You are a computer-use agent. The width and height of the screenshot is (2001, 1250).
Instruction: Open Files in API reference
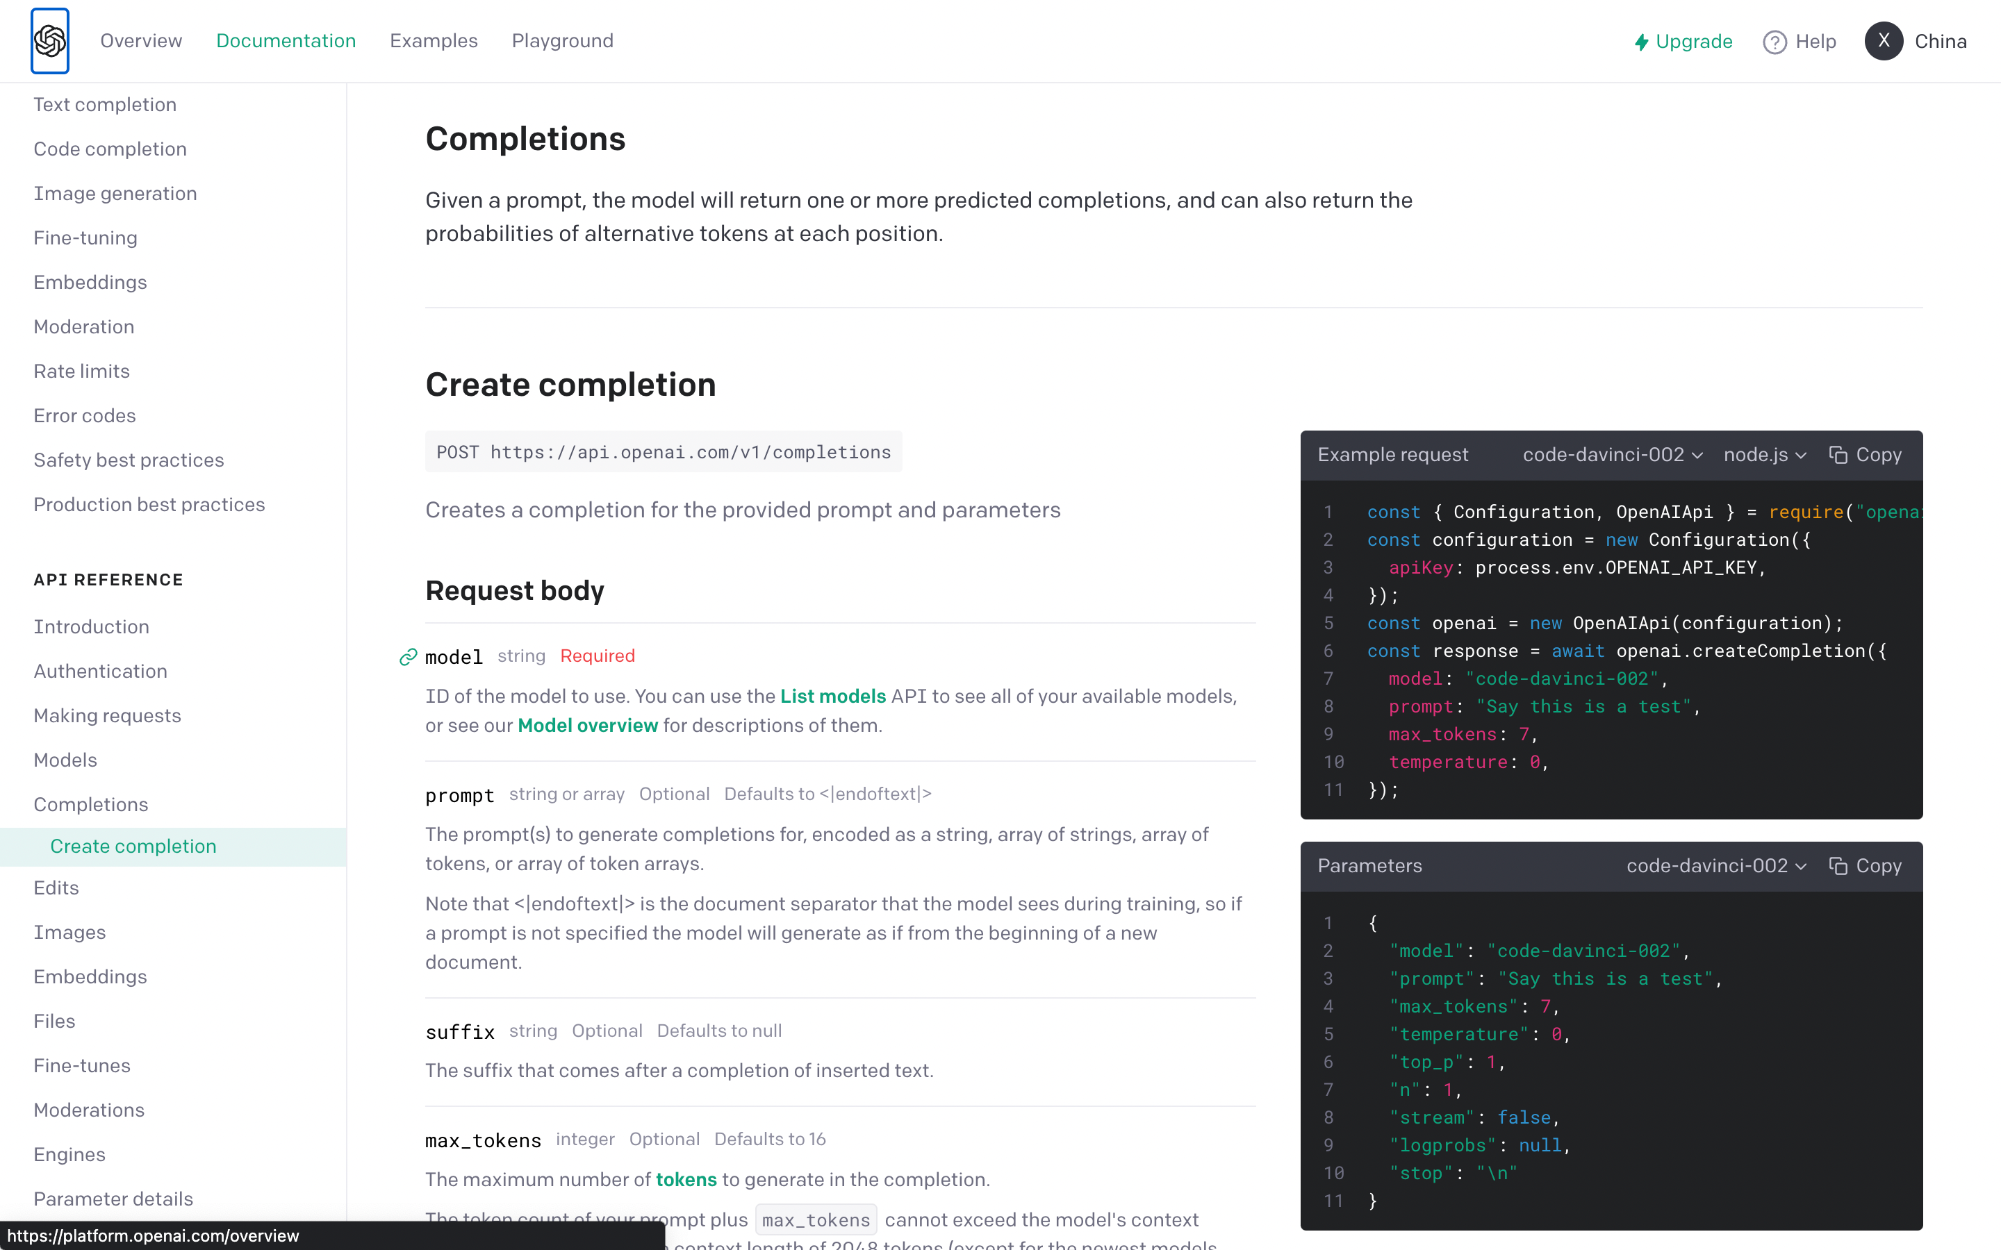point(53,1021)
